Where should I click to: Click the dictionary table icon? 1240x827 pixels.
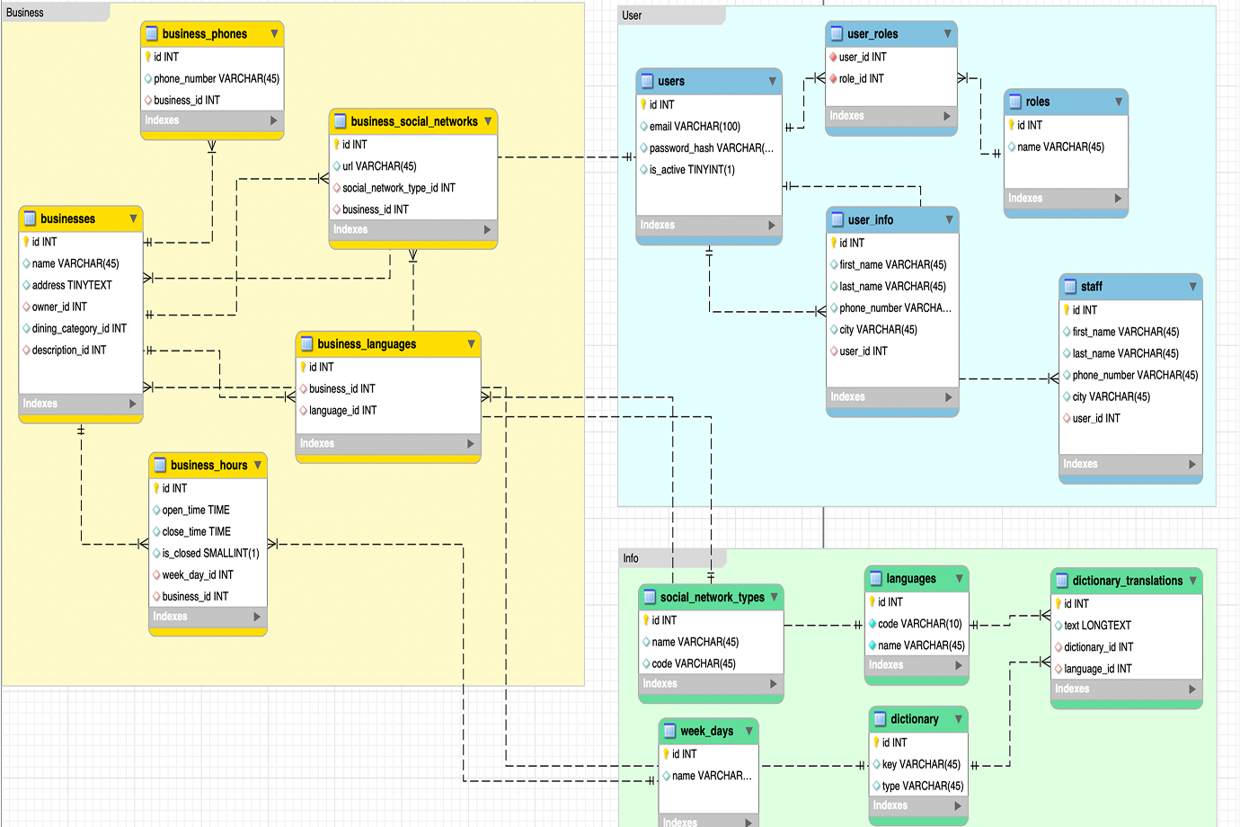coord(880,719)
